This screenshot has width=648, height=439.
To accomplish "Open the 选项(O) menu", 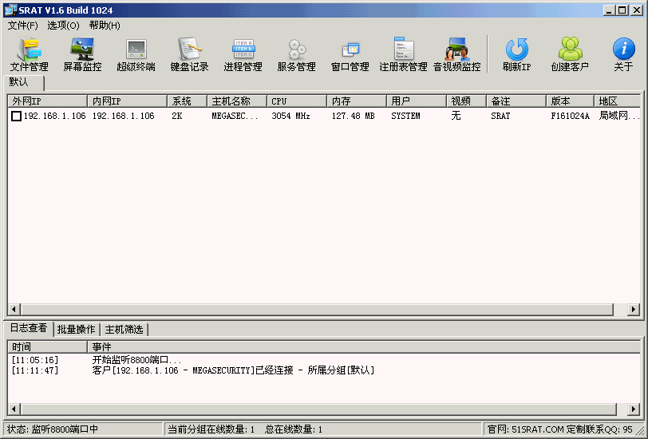I will [x=63, y=25].
